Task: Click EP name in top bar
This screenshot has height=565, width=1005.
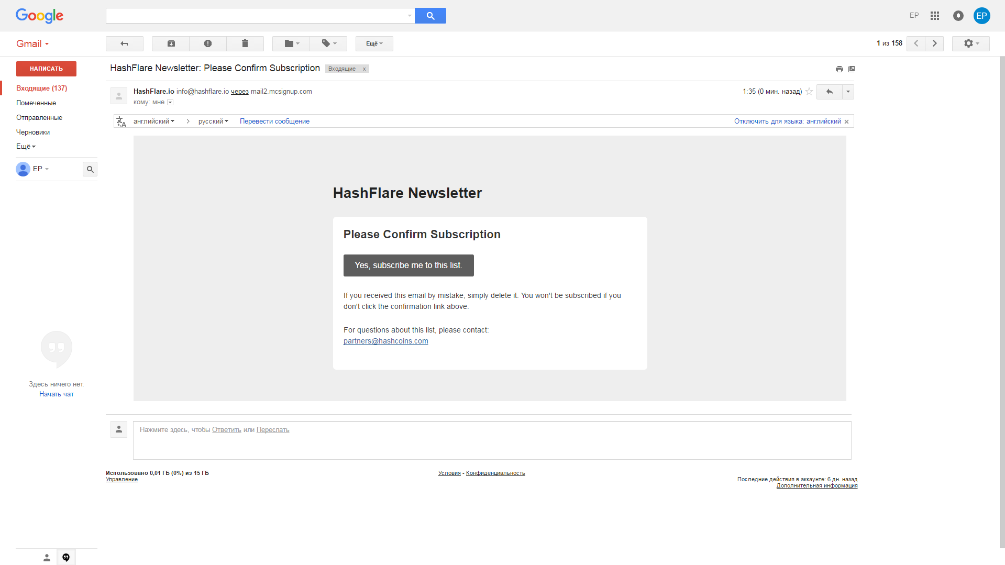Action: click(914, 16)
